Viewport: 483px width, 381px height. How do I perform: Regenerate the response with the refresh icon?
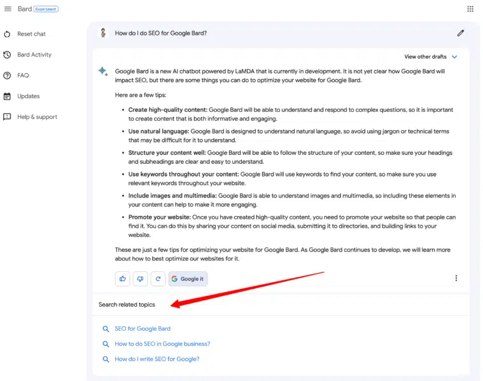coord(158,279)
